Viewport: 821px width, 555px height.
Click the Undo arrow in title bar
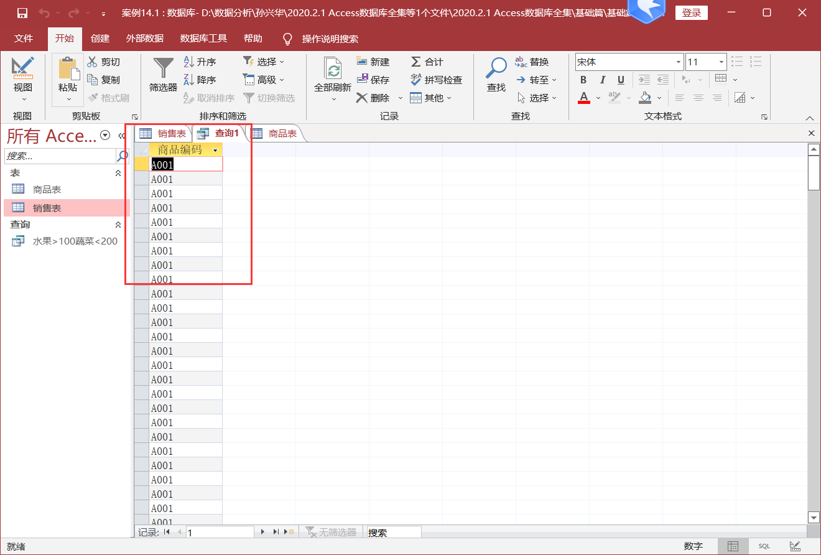click(x=44, y=13)
